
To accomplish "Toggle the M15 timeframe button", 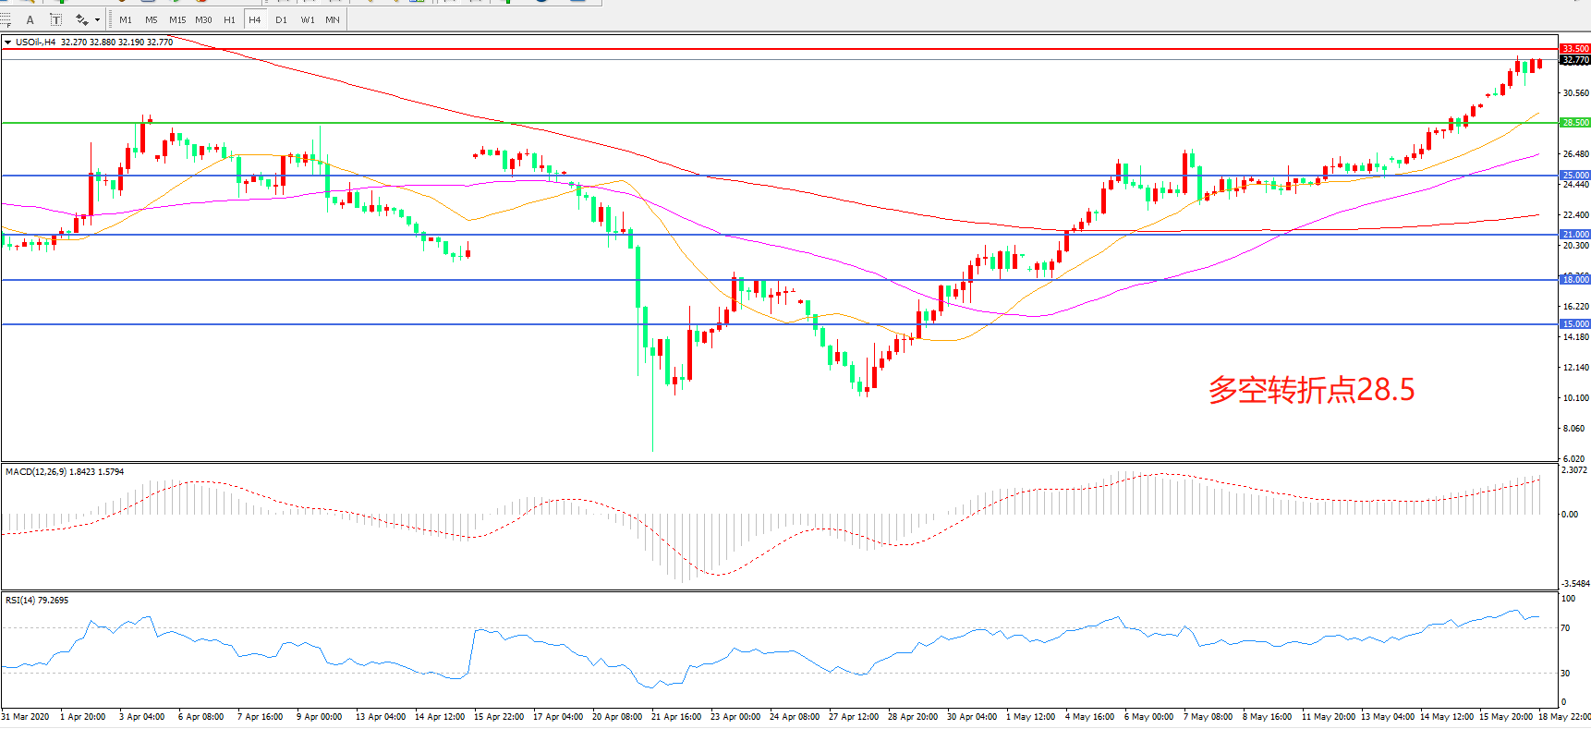I will tap(177, 19).
